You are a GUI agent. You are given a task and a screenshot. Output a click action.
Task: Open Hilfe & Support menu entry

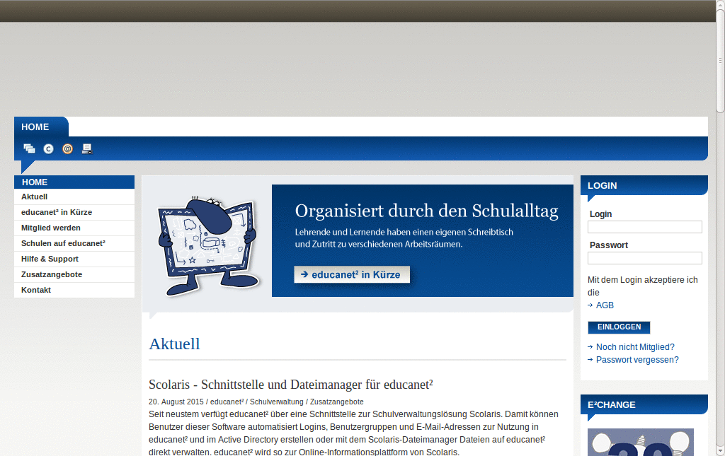74,259
